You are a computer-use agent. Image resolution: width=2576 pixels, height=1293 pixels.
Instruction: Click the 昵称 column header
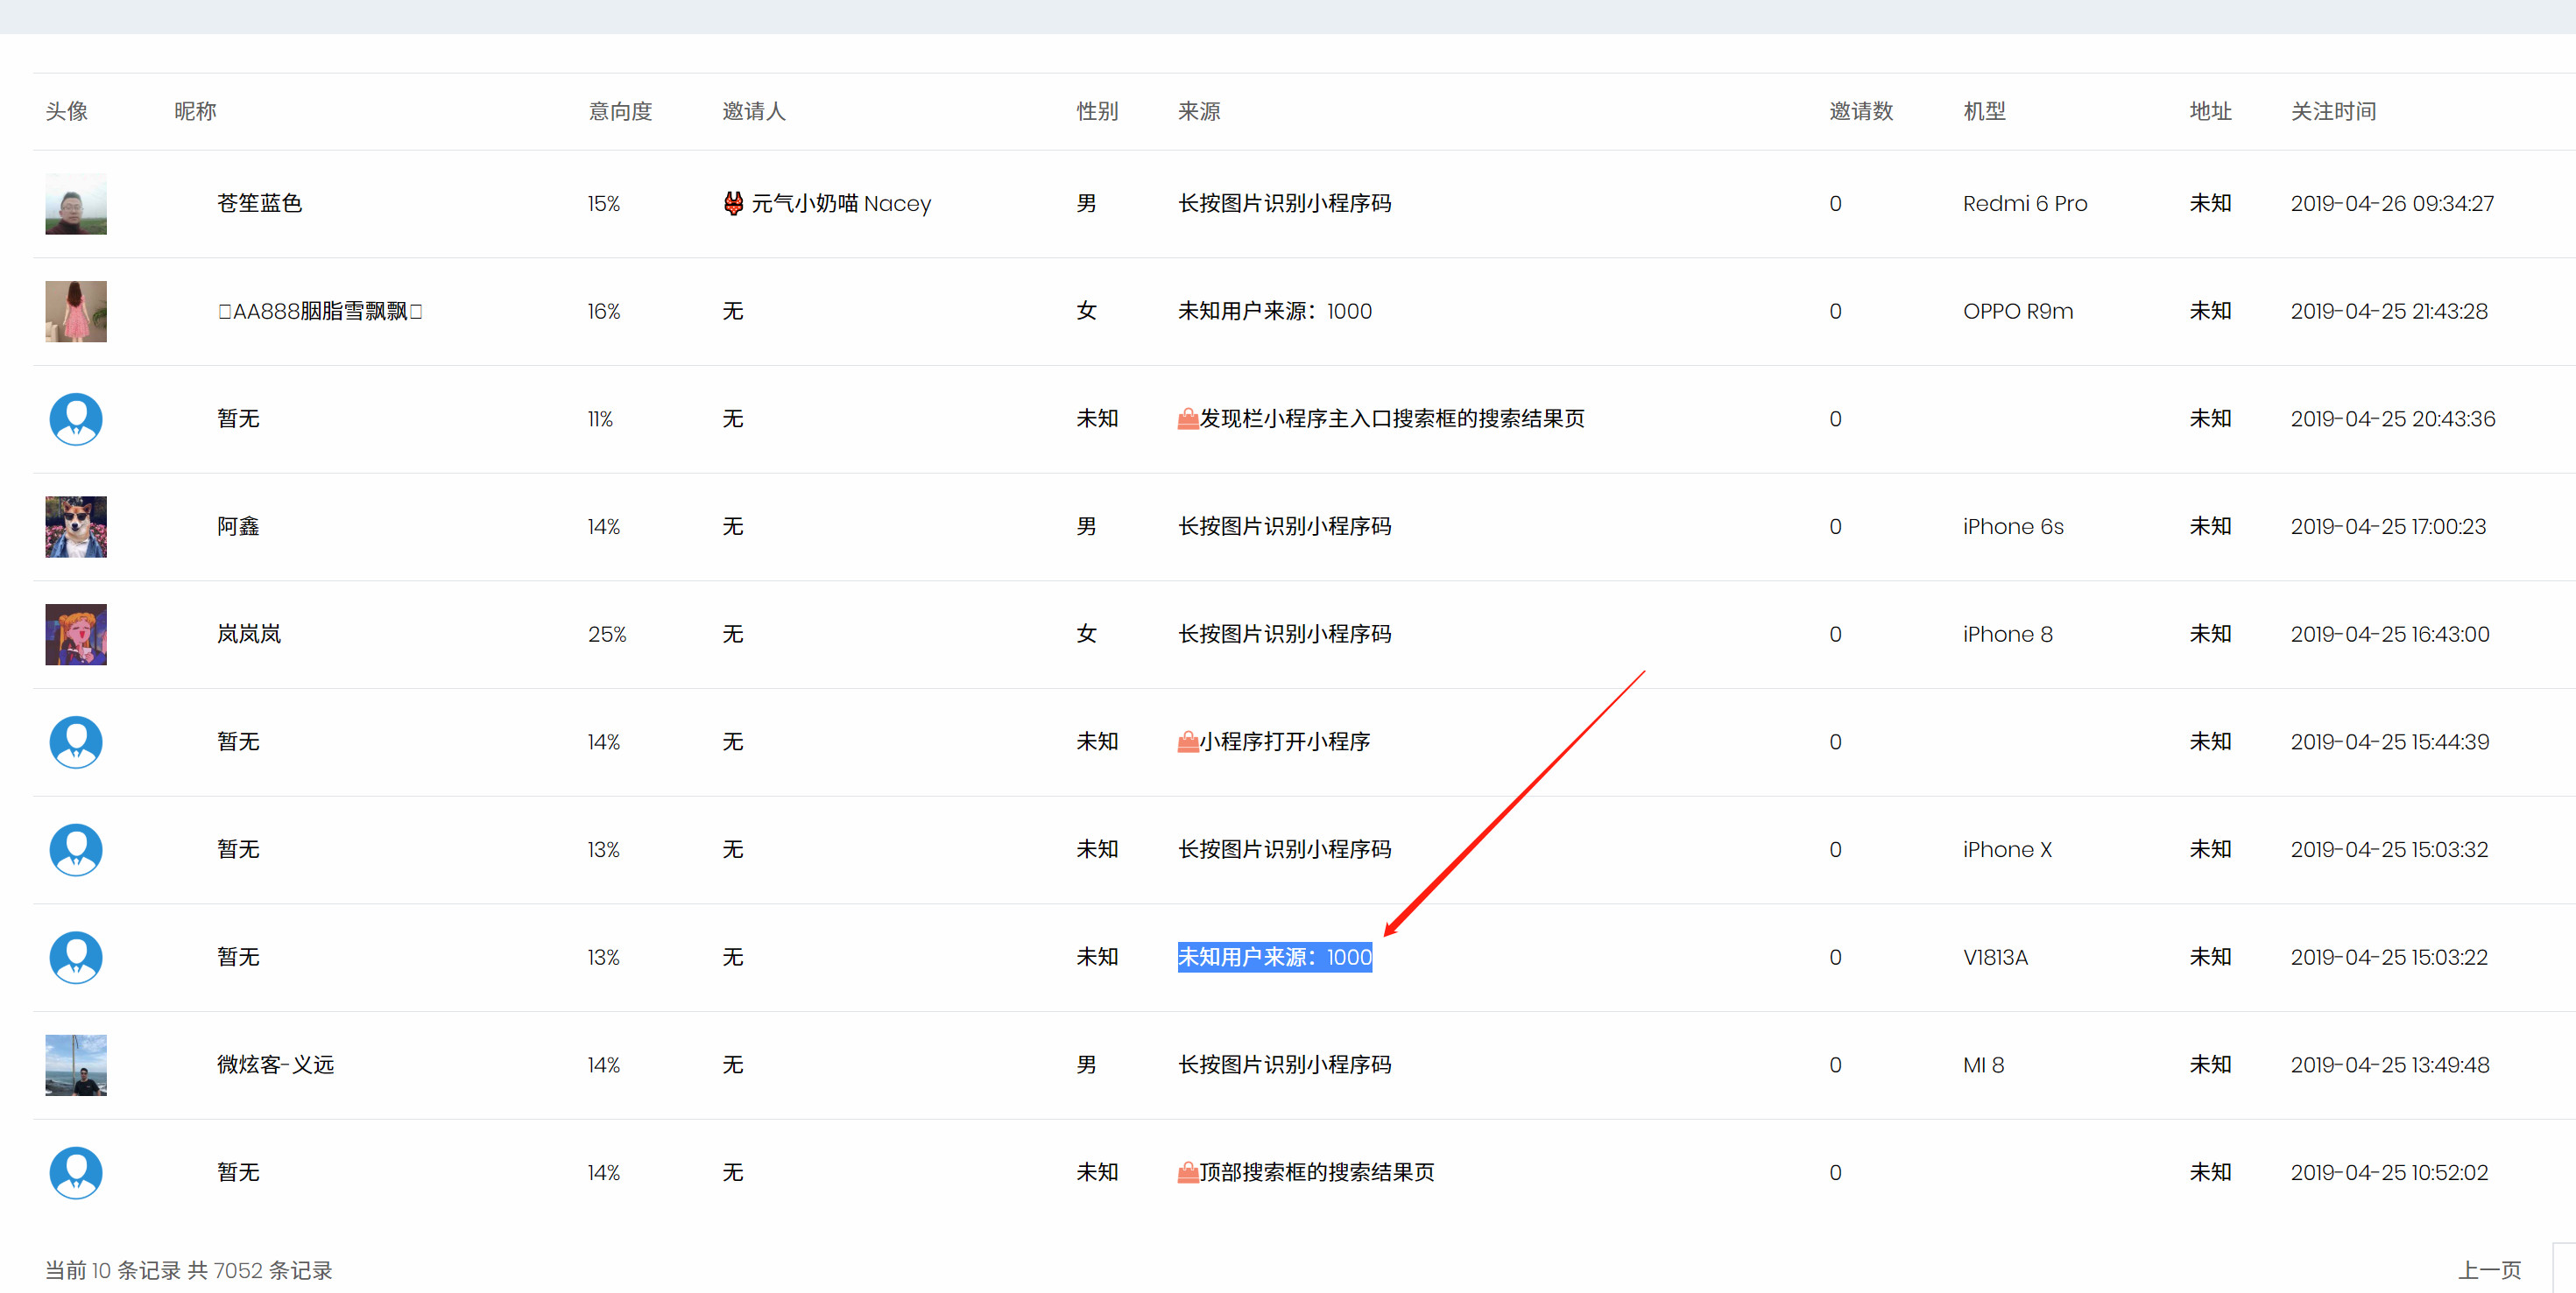click(195, 111)
